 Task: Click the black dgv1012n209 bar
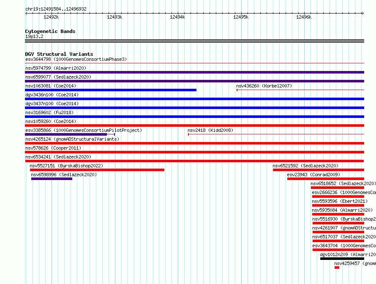coord(342,259)
